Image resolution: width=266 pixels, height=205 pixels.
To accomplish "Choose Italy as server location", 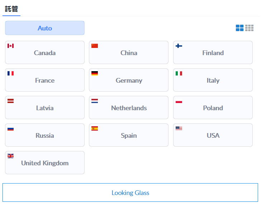I will [213, 80].
